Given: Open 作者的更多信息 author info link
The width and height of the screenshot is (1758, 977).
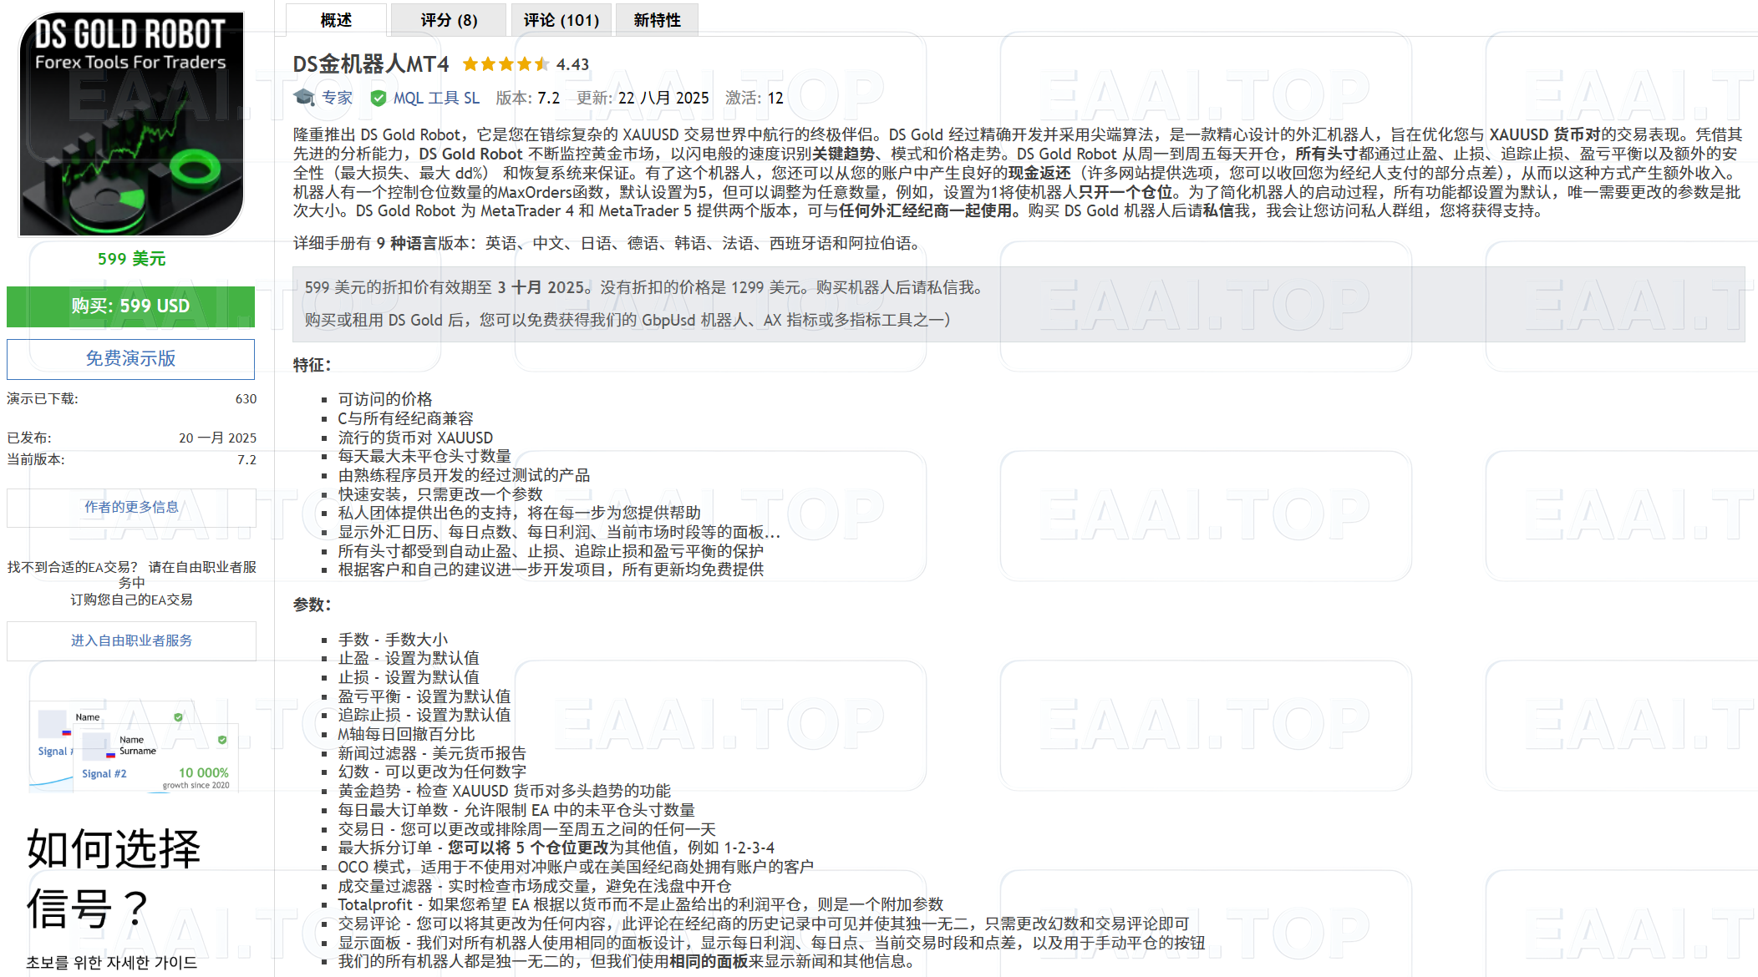Looking at the screenshot, I should [131, 507].
